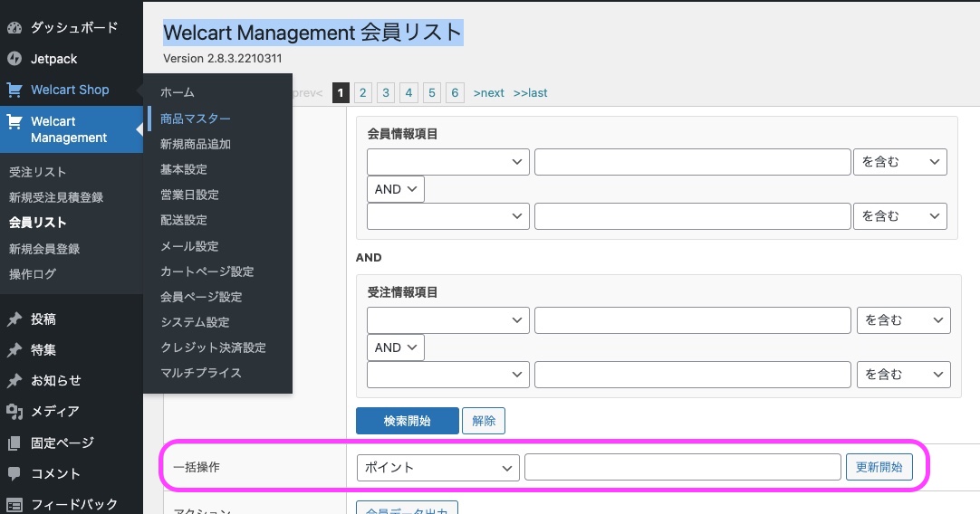The width and height of the screenshot is (980, 514).
Task: Open first 会員情報項目 field dropdown
Action: pyautogui.click(x=448, y=162)
